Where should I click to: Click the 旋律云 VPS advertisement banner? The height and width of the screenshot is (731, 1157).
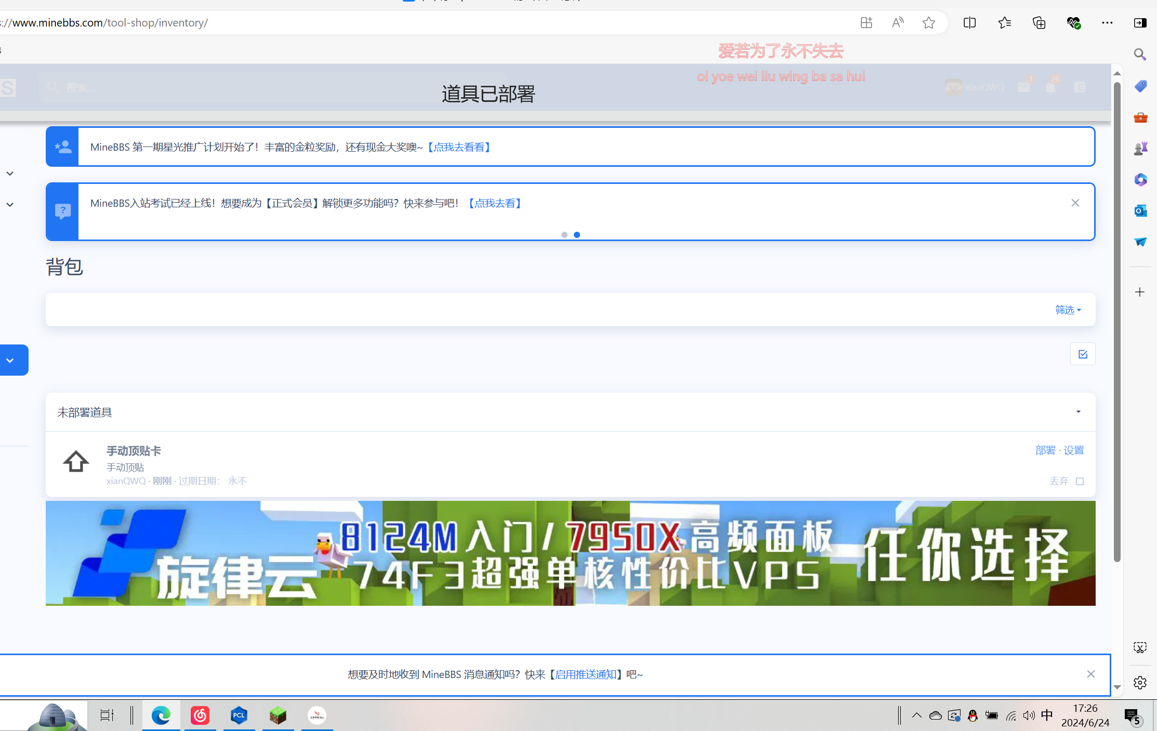coord(570,553)
